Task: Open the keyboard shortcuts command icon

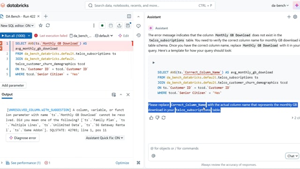Action: tap(139, 163)
